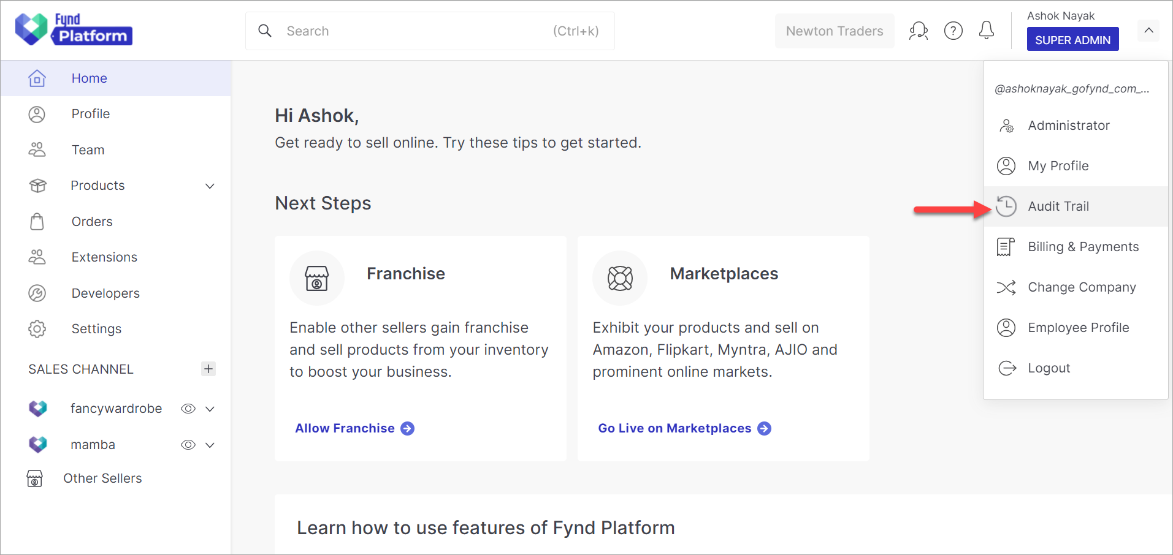The width and height of the screenshot is (1173, 555).
Task: Go to Home in sidebar
Action: pos(116,78)
